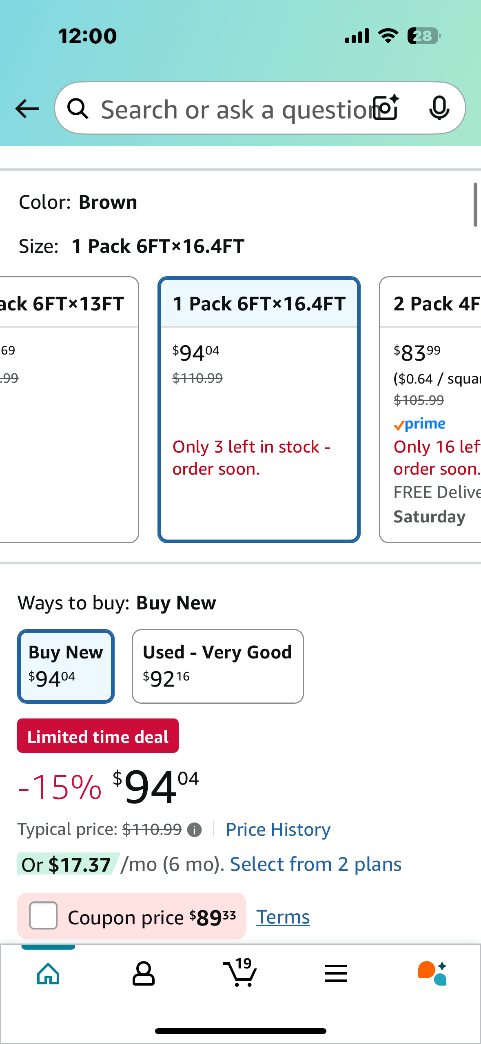Tap the microphone voice search icon
This screenshot has height=1044, width=481.
pyautogui.click(x=439, y=108)
